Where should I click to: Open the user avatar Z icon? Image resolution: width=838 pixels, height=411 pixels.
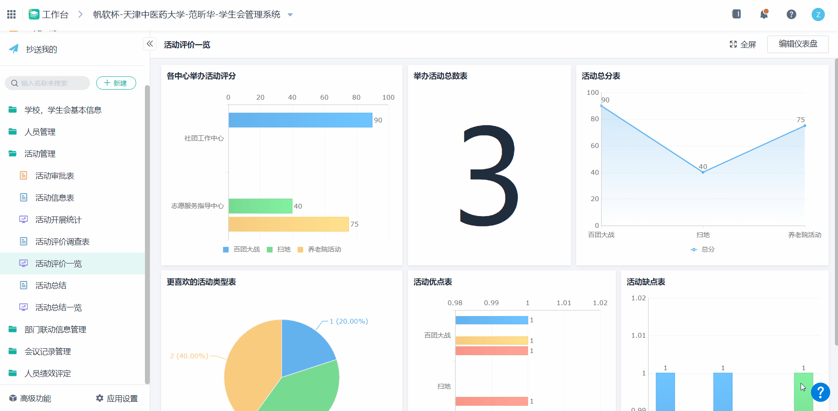pyautogui.click(x=818, y=14)
